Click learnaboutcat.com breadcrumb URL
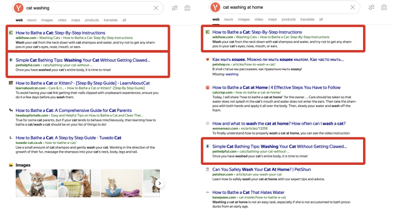393x213 pixels. (x=80, y=88)
